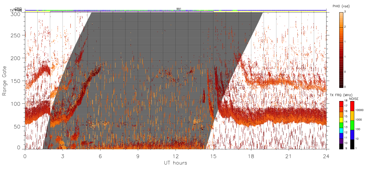
Task: Click the blue 11–12 MHz TX FRQ swatch
Action: [341, 135]
